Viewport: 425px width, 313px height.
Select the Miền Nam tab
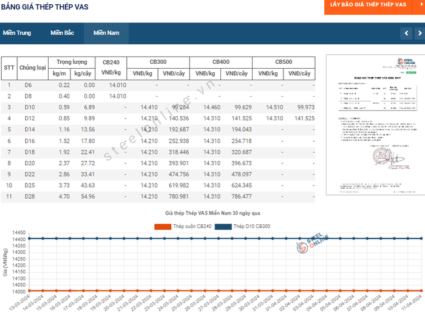tap(106, 33)
